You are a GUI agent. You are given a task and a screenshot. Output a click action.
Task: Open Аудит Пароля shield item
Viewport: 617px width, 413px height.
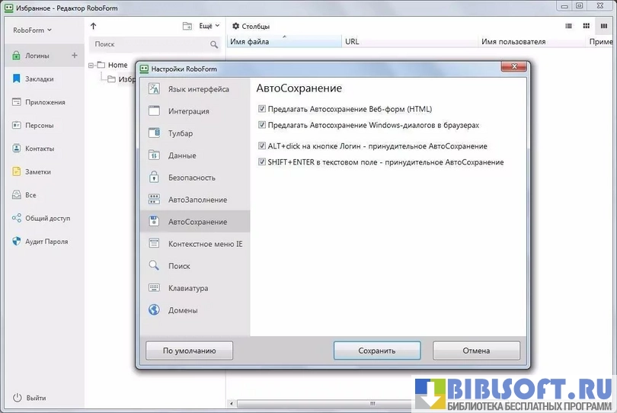pyautogui.click(x=46, y=242)
